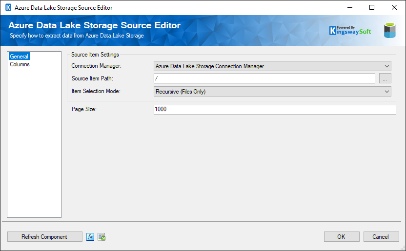This screenshot has height=251, width=406.
Task: Click the KingswaySoft logo
Action: tap(350, 31)
